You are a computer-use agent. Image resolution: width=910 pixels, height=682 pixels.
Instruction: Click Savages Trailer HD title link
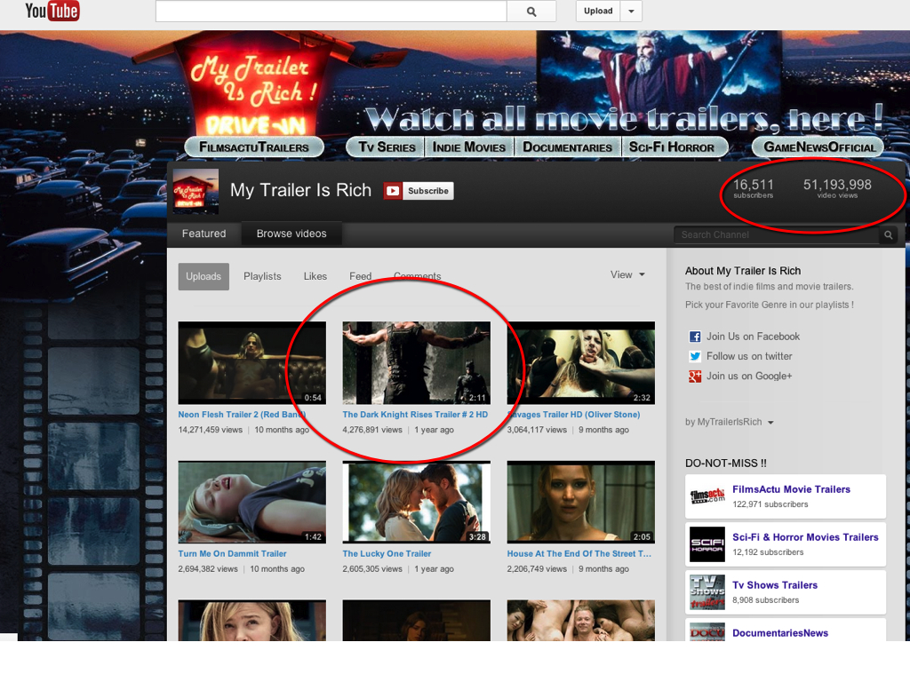573,415
